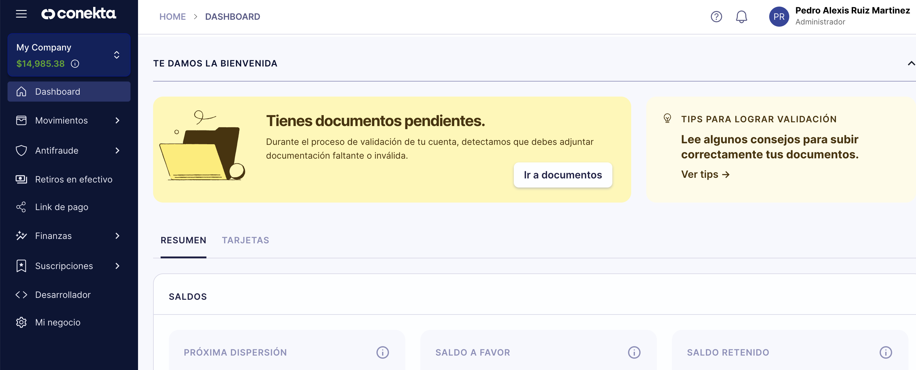This screenshot has width=916, height=370.
Task: Open Desarrollador menu item
Action: 69,295
